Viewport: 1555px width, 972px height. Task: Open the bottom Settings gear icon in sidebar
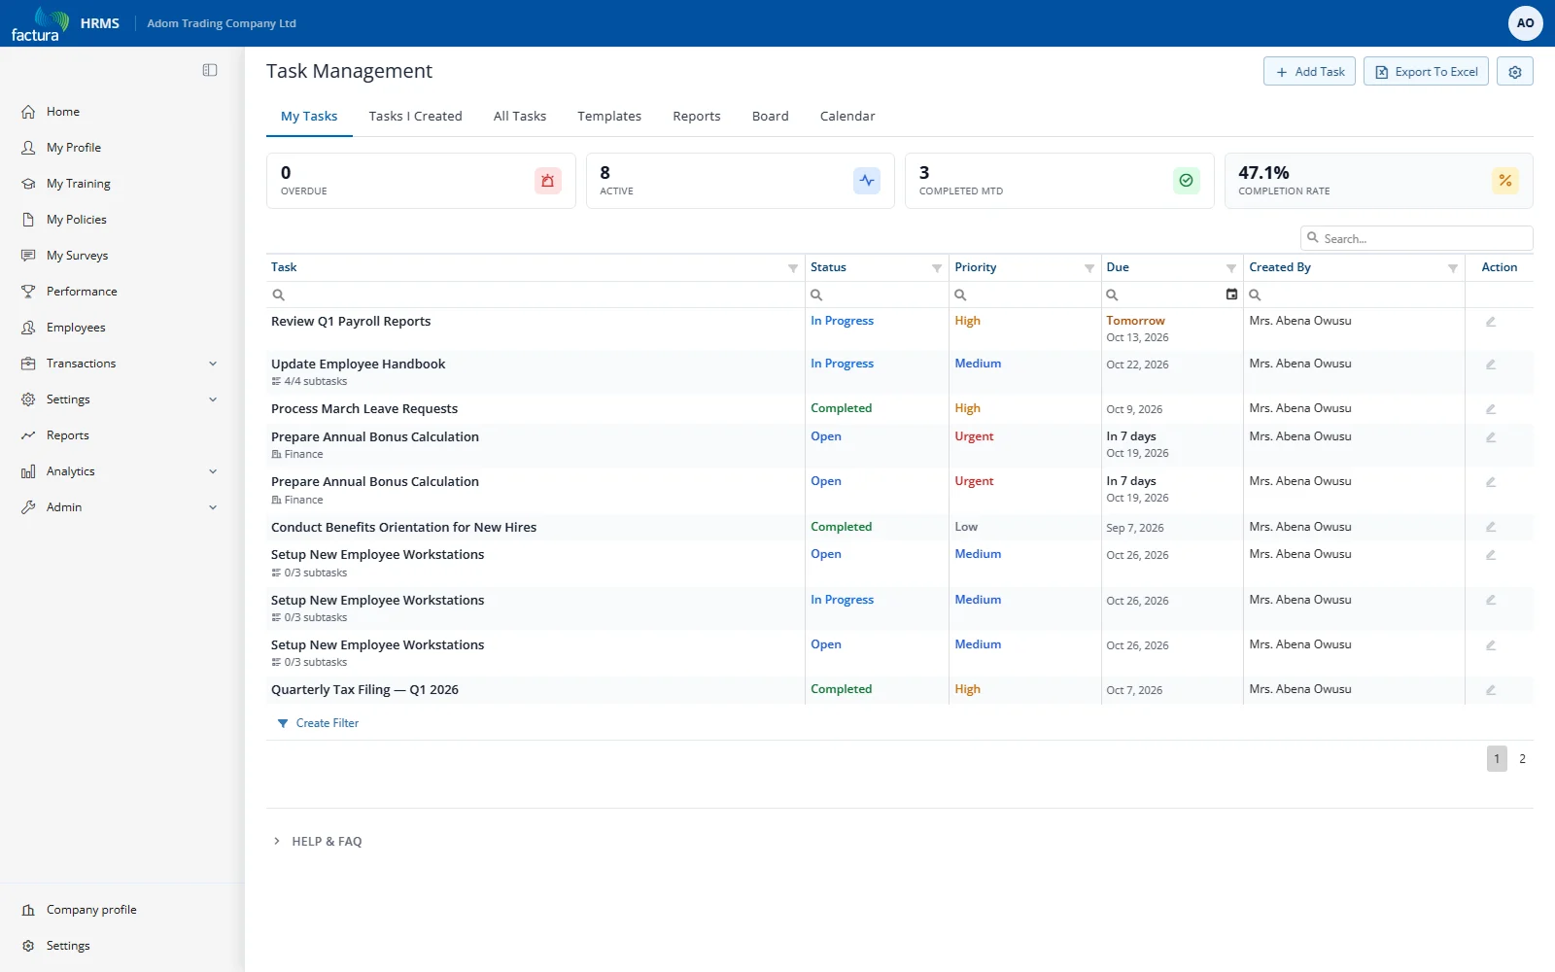[28, 946]
